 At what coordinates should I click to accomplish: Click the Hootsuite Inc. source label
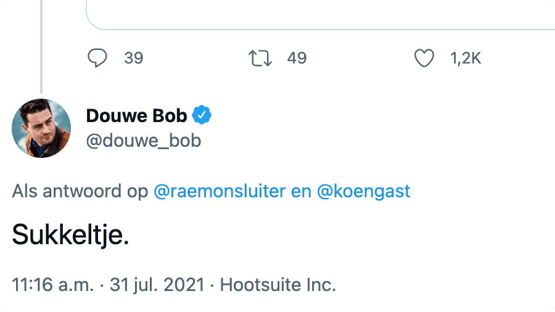pyautogui.click(x=278, y=285)
